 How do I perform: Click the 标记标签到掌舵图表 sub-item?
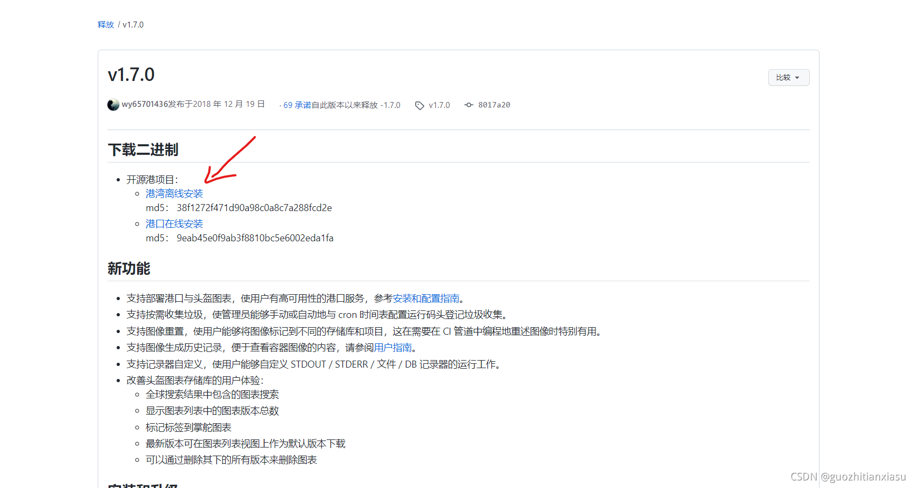click(x=188, y=428)
